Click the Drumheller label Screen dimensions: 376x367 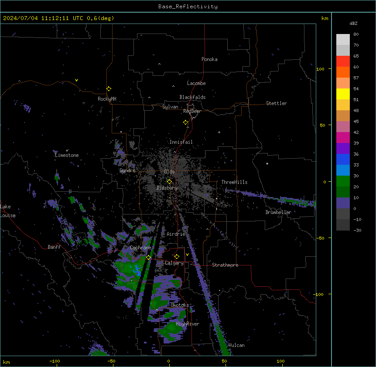(278, 212)
